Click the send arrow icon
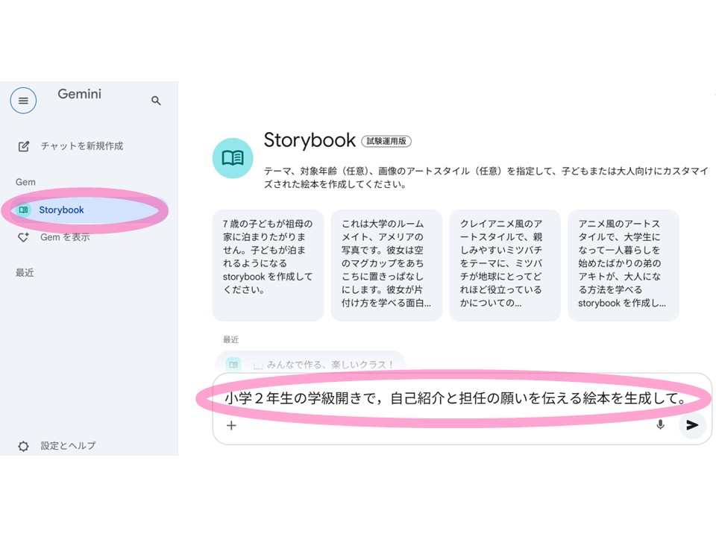 click(691, 425)
